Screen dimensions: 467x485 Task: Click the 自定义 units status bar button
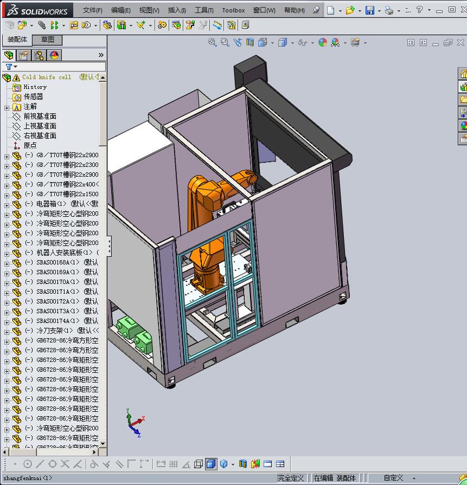coord(393,478)
